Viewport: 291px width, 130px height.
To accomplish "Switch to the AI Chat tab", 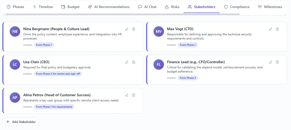I will point(147,7).
